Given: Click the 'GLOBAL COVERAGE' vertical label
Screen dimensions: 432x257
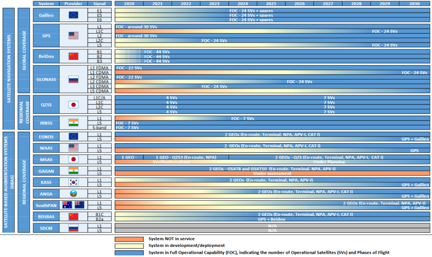Looking at the screenshot, I should [24, 51].
